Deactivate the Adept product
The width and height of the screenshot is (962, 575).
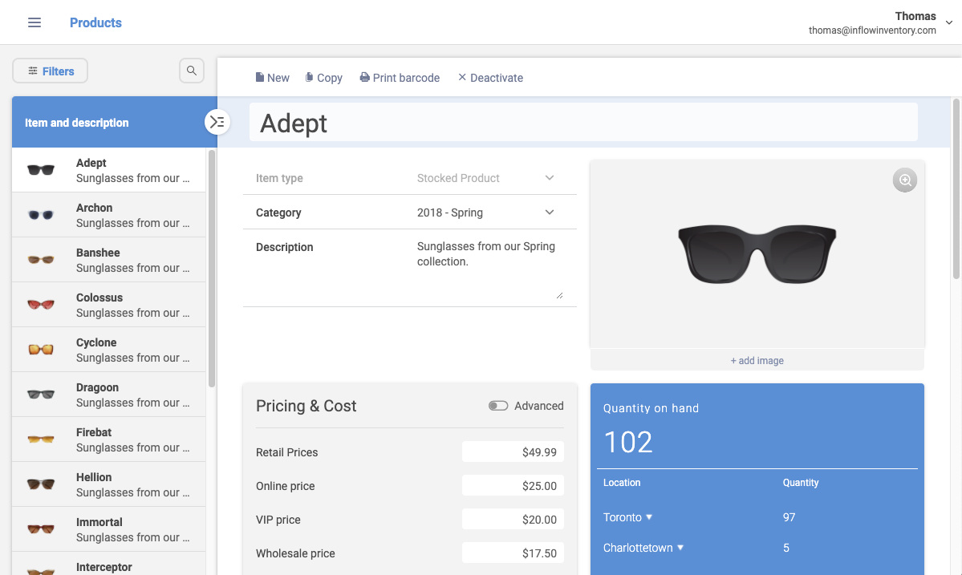[490, 78]
